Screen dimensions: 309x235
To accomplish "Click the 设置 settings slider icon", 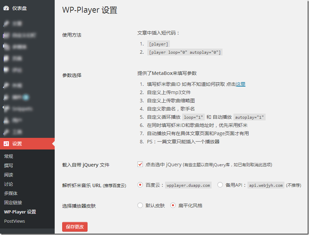I will pos(6,144).
